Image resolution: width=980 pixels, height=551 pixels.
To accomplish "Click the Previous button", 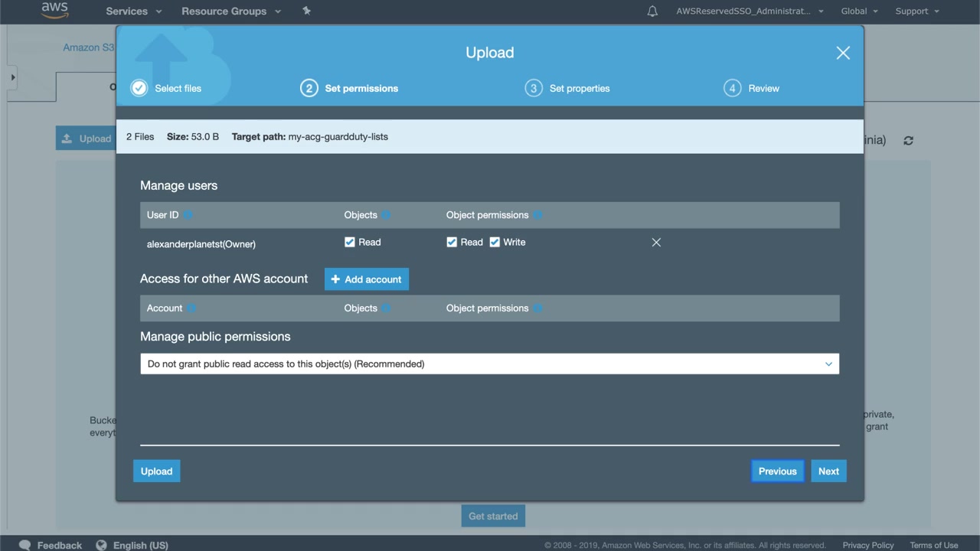I will (x=778, y=471).
